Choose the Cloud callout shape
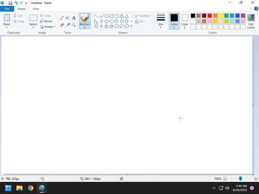This screenshot has width=259, height=194. pyautogui.click(x=127, y=26)
